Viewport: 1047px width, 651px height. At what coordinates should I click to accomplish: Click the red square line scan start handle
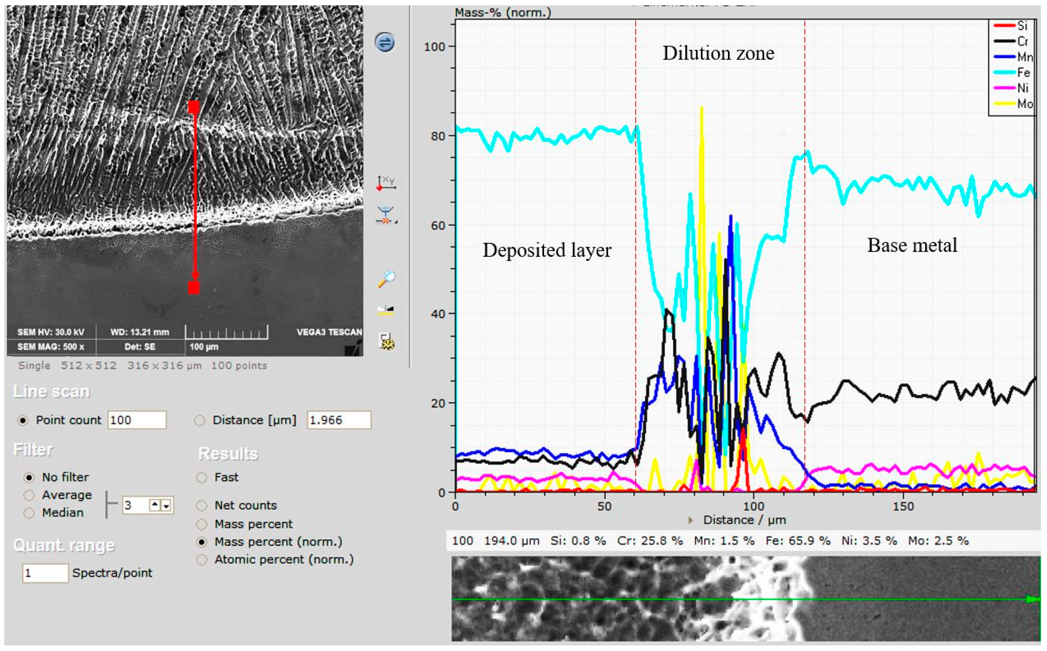(x=194, y=107)
